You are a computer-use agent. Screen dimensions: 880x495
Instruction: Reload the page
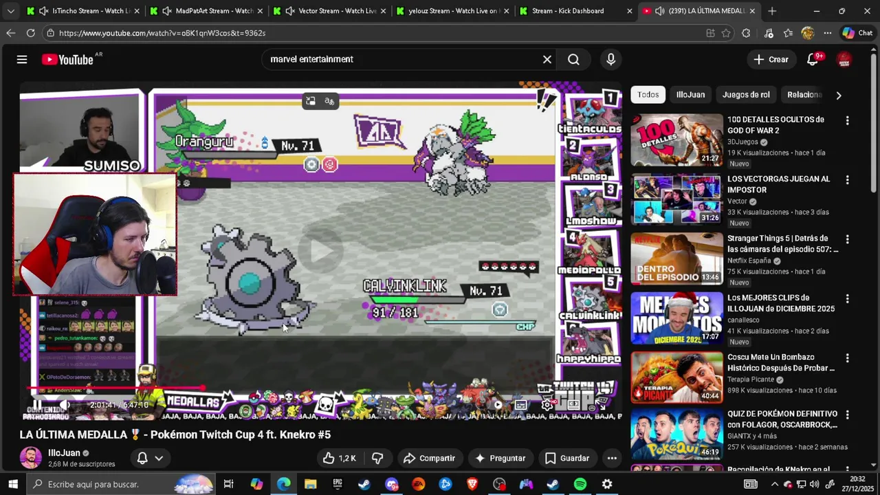(x=30, y=33)
